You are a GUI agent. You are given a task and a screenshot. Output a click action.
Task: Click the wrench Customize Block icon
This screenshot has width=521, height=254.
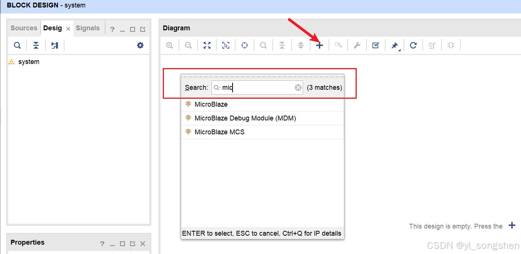(x=357, y=45)
